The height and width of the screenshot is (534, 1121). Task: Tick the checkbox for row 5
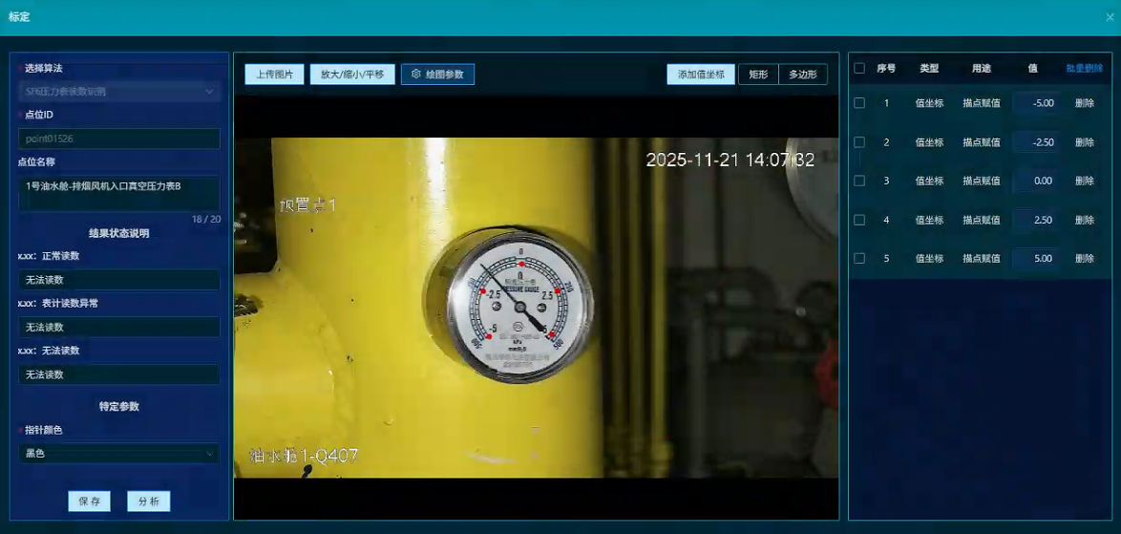point(859,259)
